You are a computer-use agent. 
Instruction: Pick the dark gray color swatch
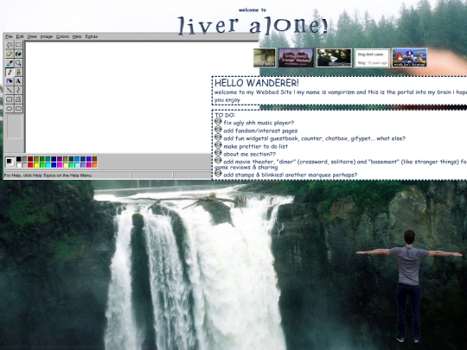[x=24, y=159]
